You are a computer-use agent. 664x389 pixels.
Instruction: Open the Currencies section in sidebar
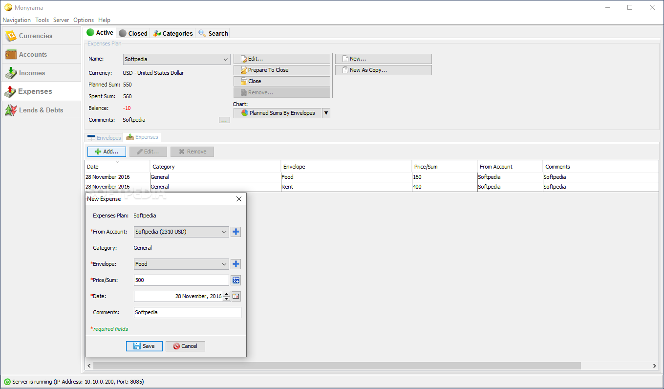42,36
